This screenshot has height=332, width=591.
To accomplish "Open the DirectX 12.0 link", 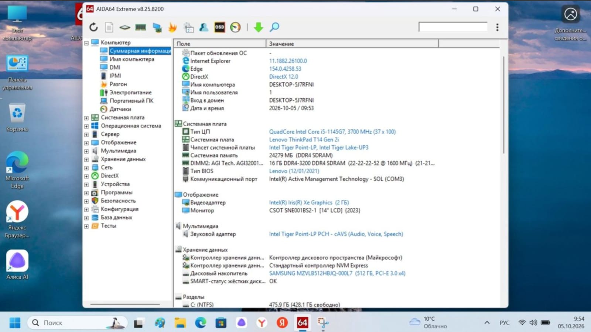I will 284,77.
